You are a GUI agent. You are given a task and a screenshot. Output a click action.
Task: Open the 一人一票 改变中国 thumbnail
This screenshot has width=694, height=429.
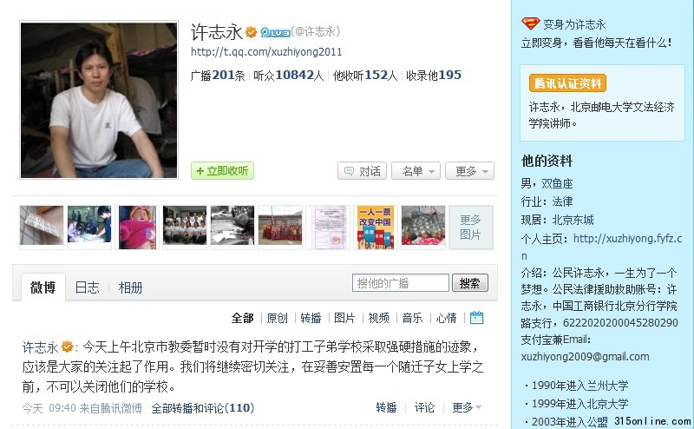376,228
